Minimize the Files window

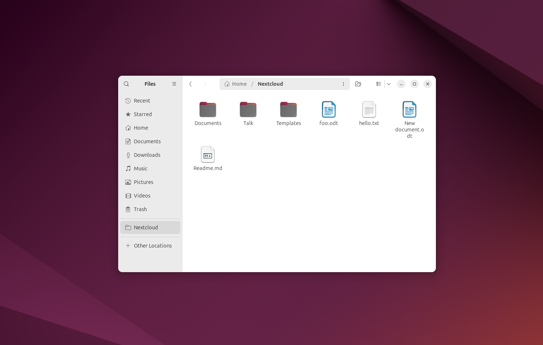401,84
